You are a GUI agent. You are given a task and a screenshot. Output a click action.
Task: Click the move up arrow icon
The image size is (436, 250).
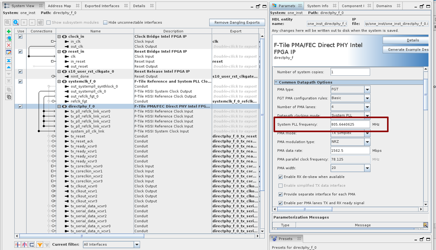pyautogui.click(x=9, y=67)
